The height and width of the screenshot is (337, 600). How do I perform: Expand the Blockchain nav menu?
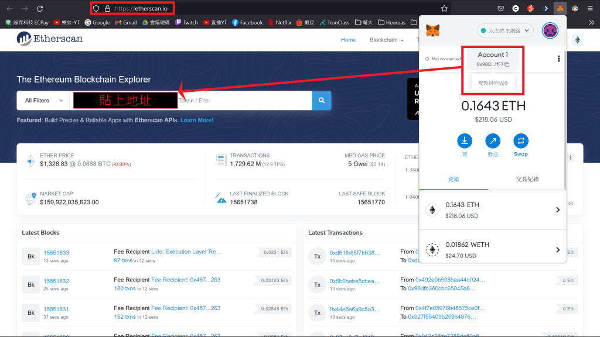coord(386,40)
